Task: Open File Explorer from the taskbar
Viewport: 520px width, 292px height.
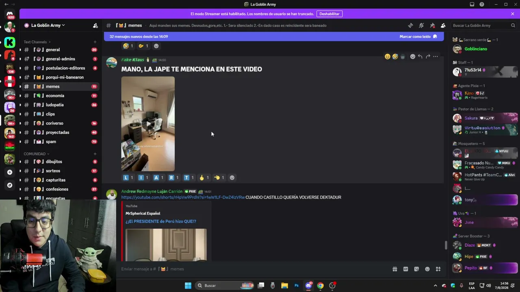Action: [x=284, y=286]
